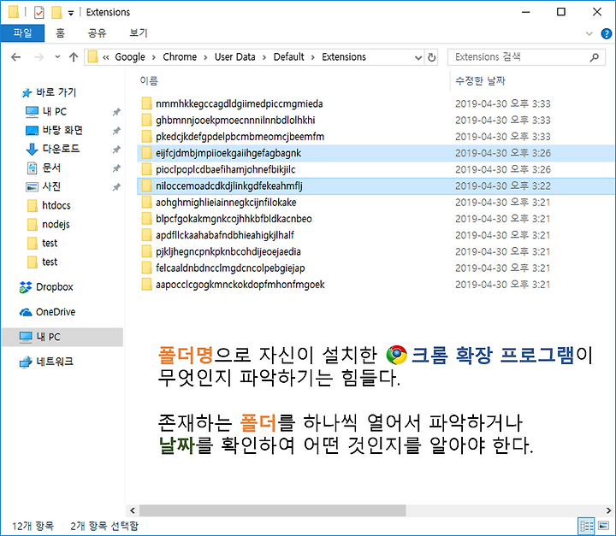Open Help with the question mark icon
This screenshot has width=616, height=536.
pos(607,34)
